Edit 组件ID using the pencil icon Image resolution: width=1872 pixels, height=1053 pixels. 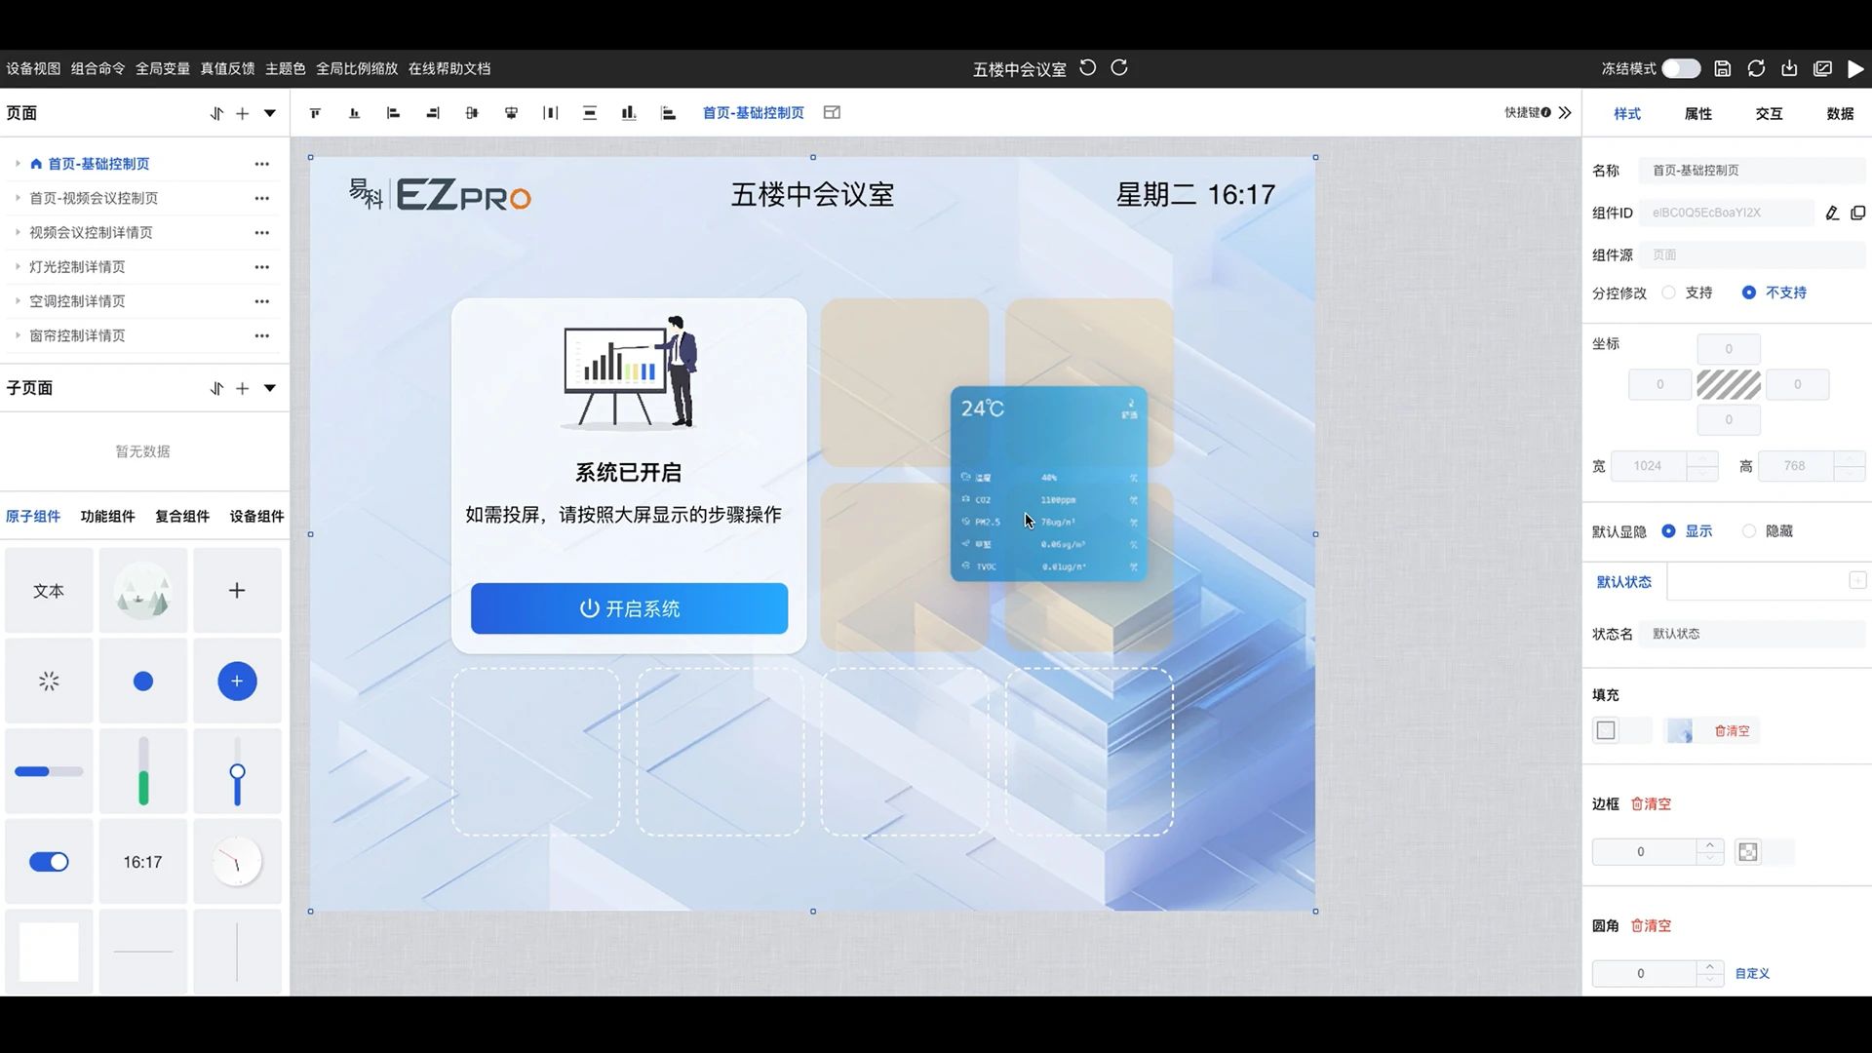click(x=1832, y=213)
